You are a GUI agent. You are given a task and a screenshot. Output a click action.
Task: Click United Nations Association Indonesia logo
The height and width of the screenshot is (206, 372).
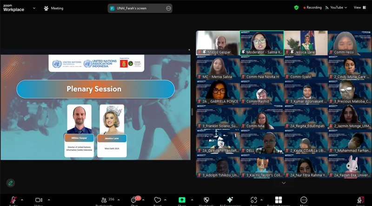point(100,64)
